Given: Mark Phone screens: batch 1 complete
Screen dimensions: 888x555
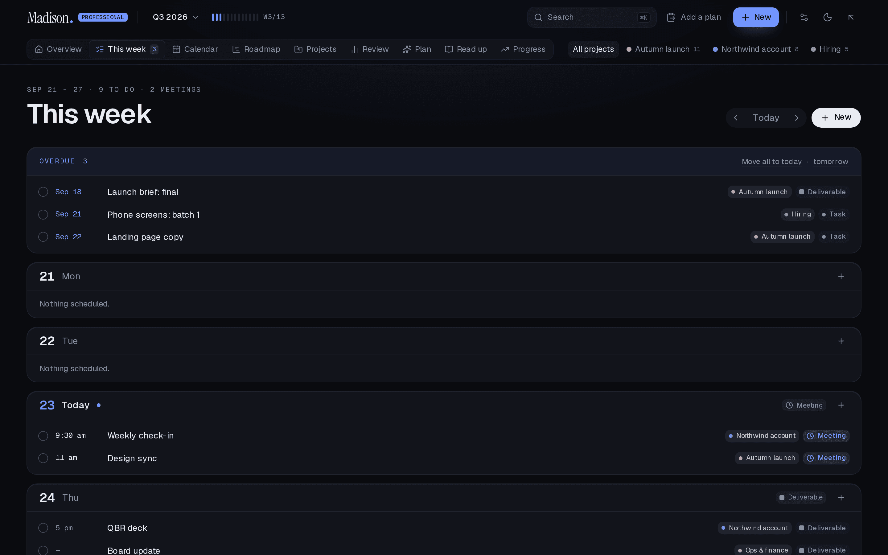Looking at the screenshot, I should tap(43, 214).
